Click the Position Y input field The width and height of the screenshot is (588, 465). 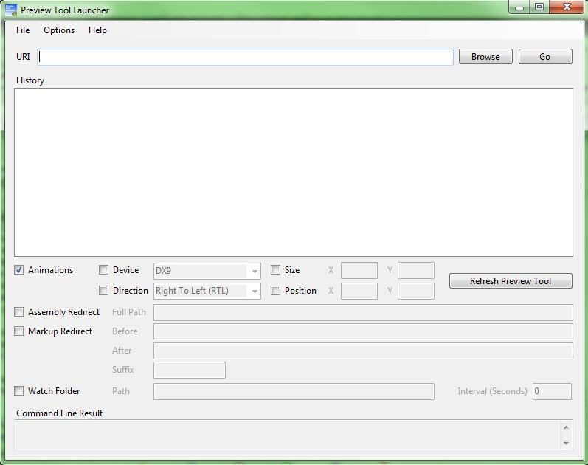click(416, 292)
